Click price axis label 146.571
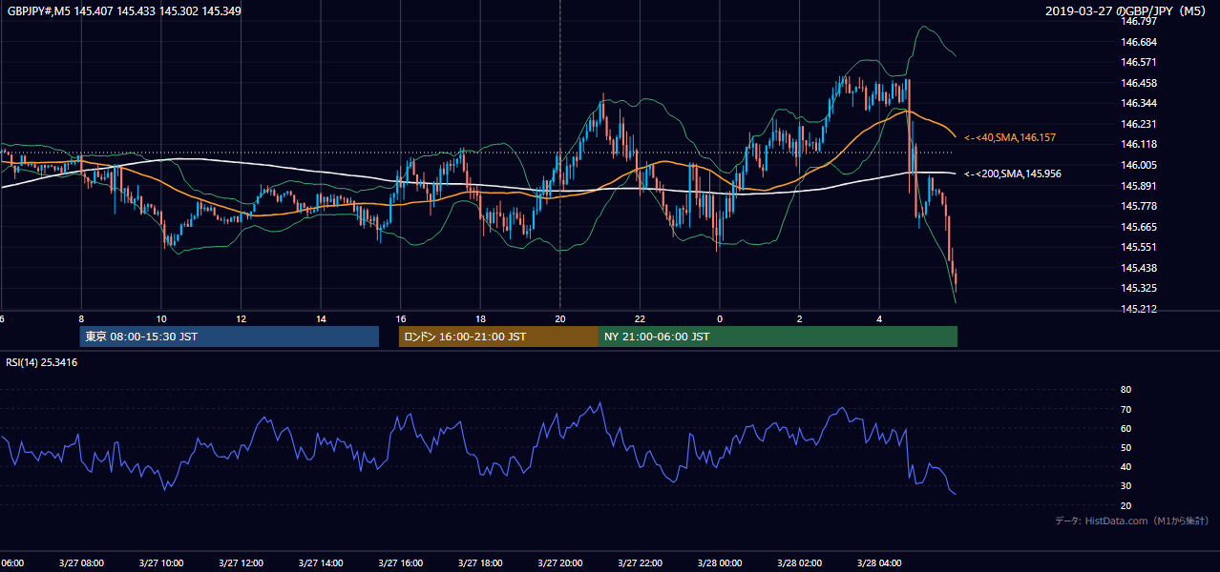Viewport: 1220px width, 572px height. [1139, 62]
